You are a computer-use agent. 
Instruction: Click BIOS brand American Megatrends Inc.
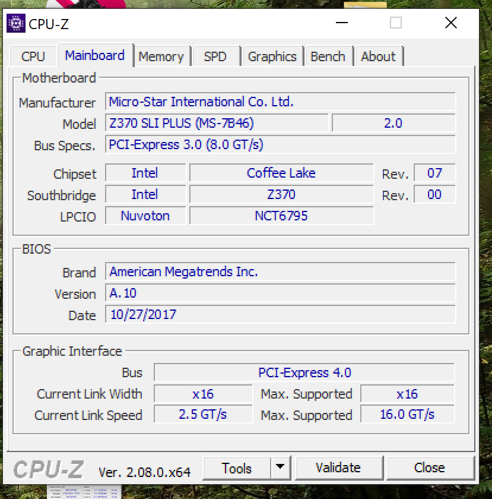tap(280, 271)
